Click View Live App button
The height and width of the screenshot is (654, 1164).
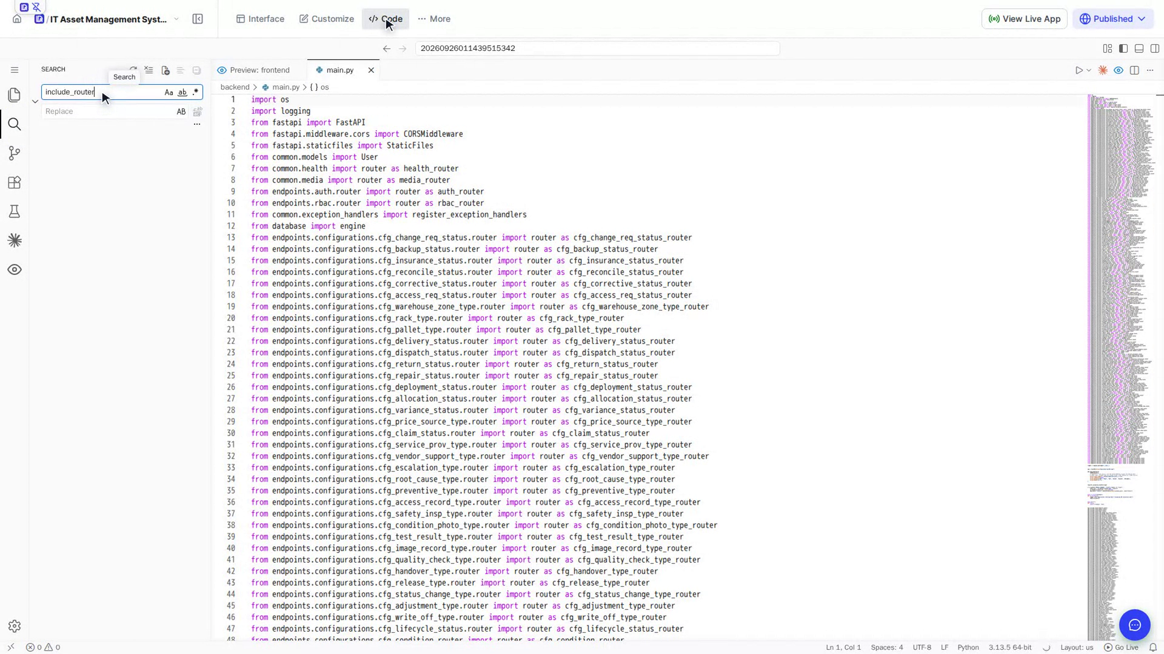1025,19
